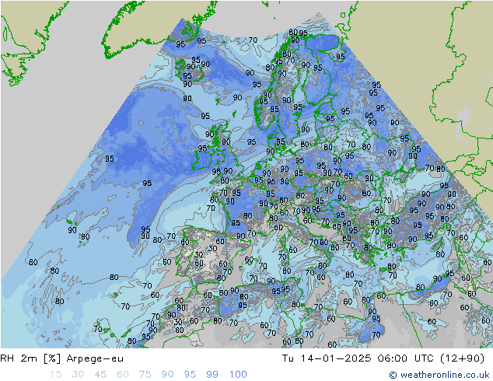This screenshot has width=493, height=381.
Task: Click the 'RH 2m [%] Arpege-eu' title text
Action: pos(62,358)
